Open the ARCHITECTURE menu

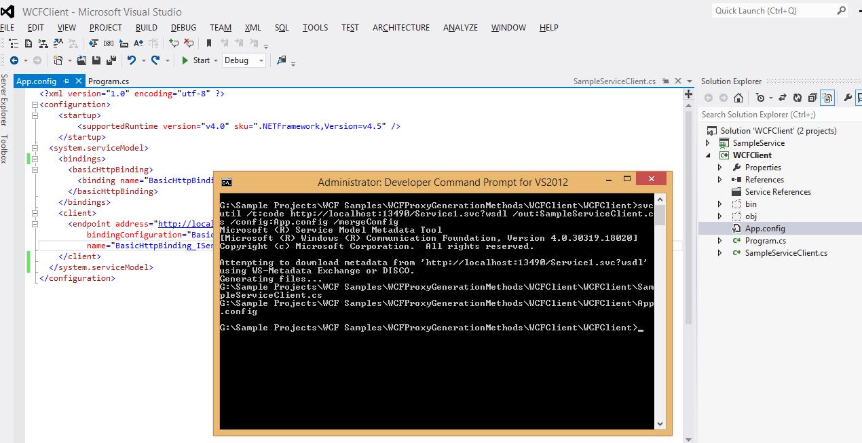(x=401, y=28)
